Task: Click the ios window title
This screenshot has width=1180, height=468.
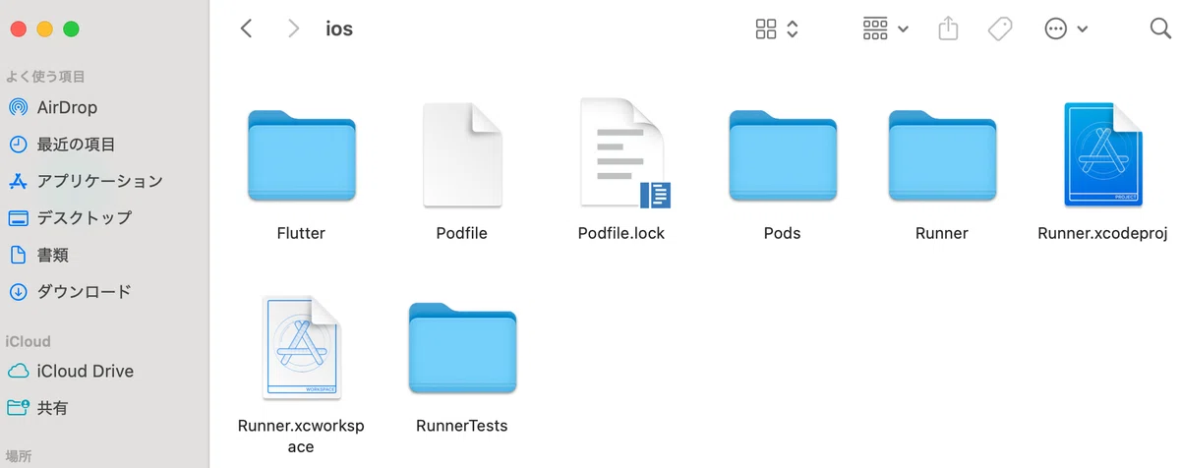Action: coord(339,29)
